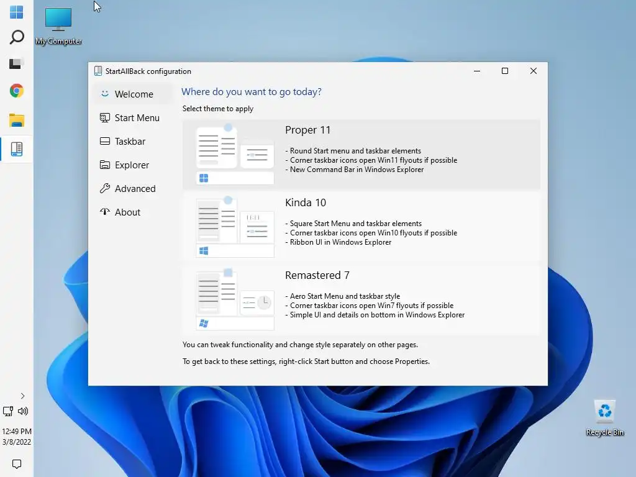Open the notification center icon

[17, 463]
